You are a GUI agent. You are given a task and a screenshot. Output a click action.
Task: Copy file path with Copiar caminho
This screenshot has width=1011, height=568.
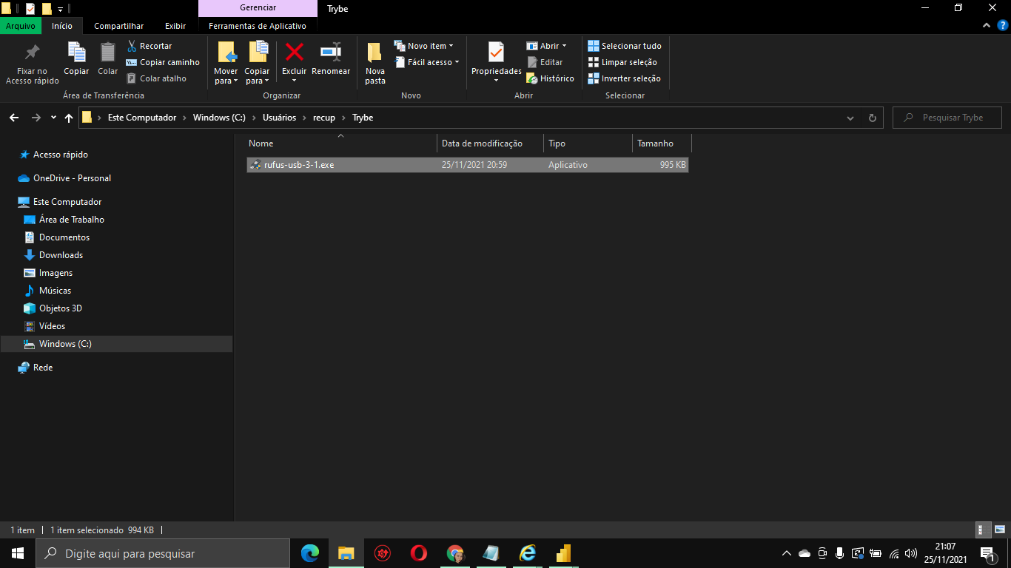point(163,62)
